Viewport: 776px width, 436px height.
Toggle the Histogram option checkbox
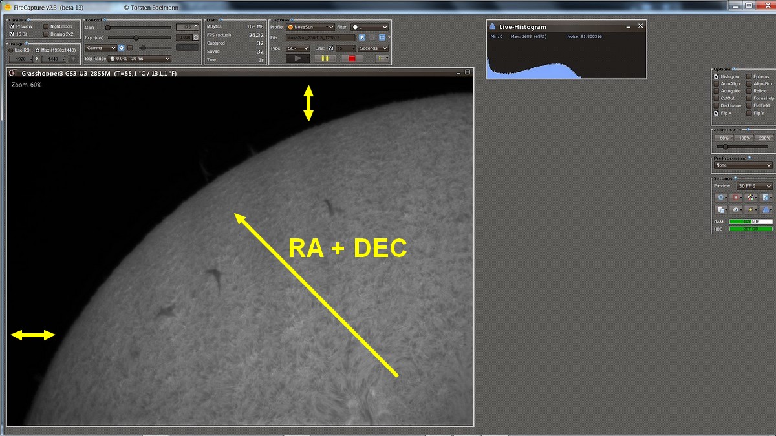pos(717,76)
